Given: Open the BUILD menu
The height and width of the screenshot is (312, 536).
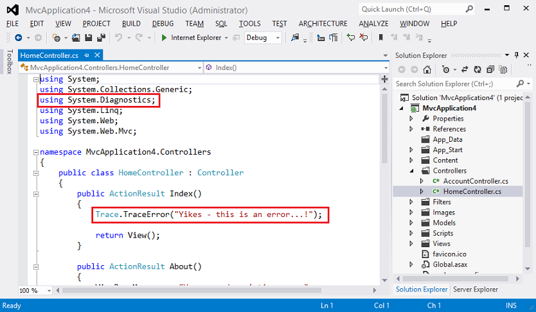Looking at the screenshot, I should (131, 24).
